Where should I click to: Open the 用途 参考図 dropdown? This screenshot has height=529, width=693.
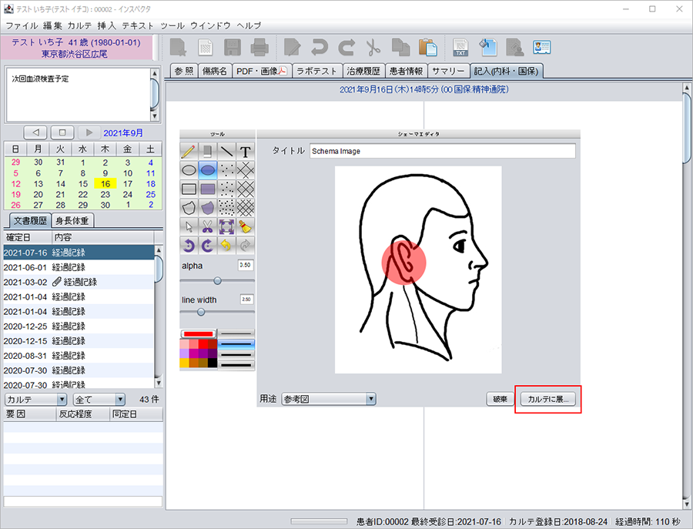[329, 399]
